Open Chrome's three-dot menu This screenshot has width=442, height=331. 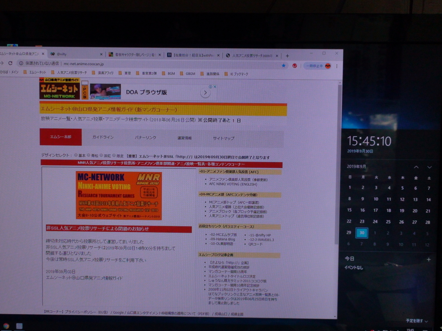click(x=337, y=66)
